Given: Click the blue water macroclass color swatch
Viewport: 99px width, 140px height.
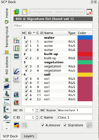Looking at the screenshot, I should (85, 37).
